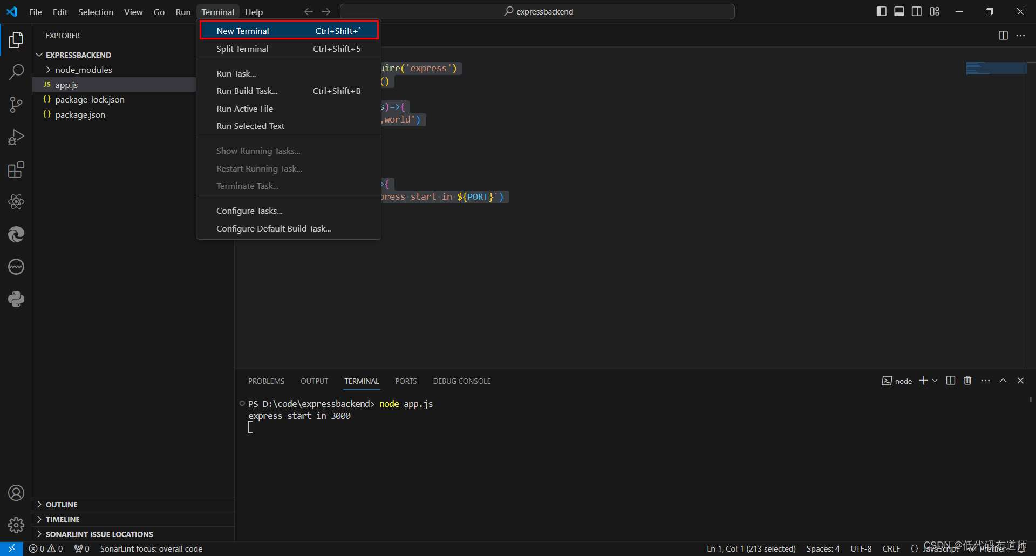Choose Run Build Task... entry
The image size is (1036, 556).
[x=289, y=91]
